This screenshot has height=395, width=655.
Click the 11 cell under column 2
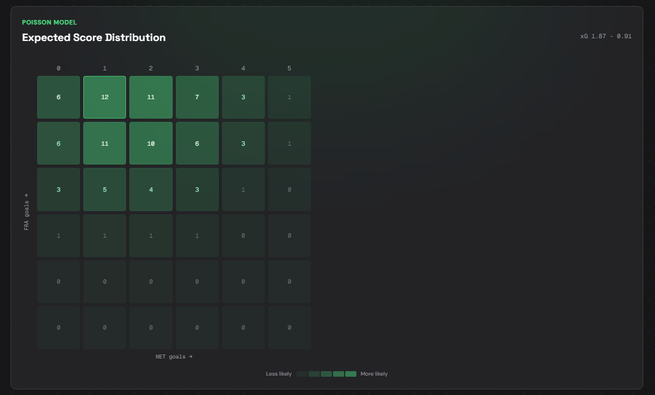pos(151,97)
